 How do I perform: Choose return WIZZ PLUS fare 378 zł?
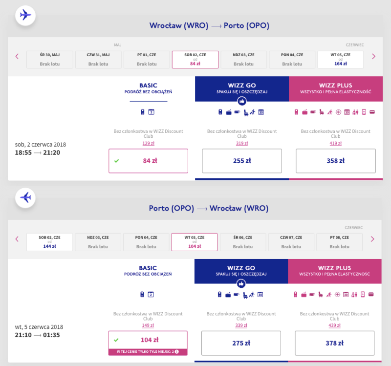(335, 343)
